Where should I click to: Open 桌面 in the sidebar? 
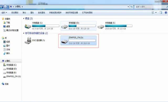[7, 26]
